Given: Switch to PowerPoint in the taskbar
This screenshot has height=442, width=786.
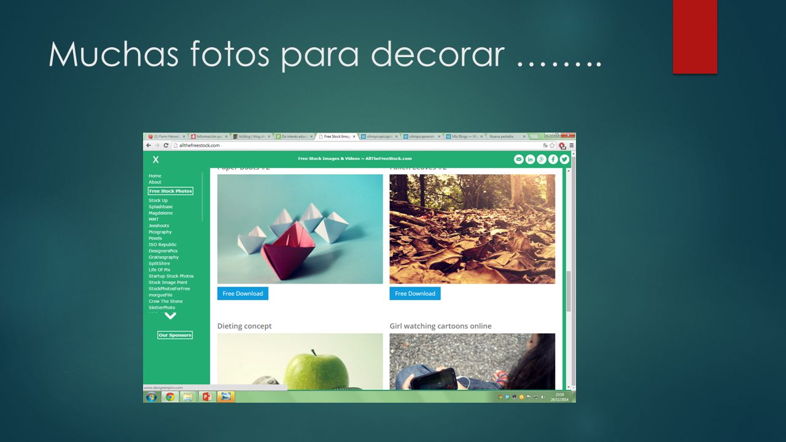Looking at the screenshot, I should click(206, 397).
